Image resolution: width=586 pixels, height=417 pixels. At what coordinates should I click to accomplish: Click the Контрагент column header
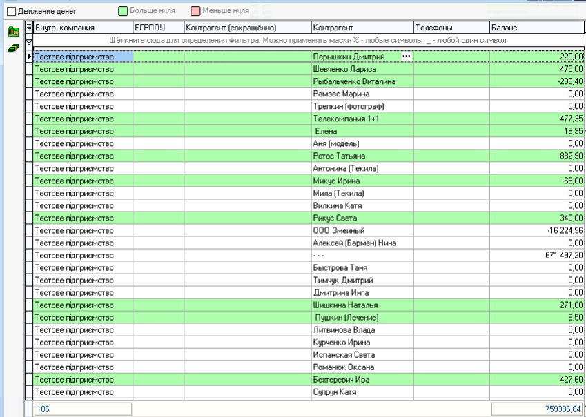point(361,28)
